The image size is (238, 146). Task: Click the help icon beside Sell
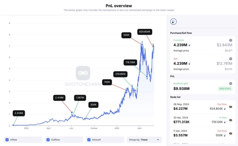pyautogui.click(x=230, y=59)
